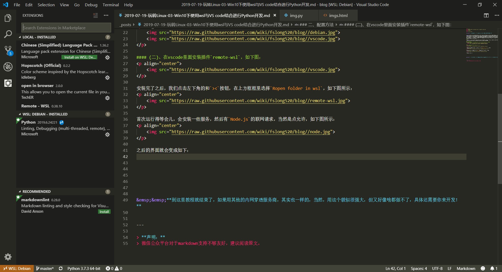The height and width of the screenshot is (272, 502).
Task: Open the View menu
Action: click(64, 5)
